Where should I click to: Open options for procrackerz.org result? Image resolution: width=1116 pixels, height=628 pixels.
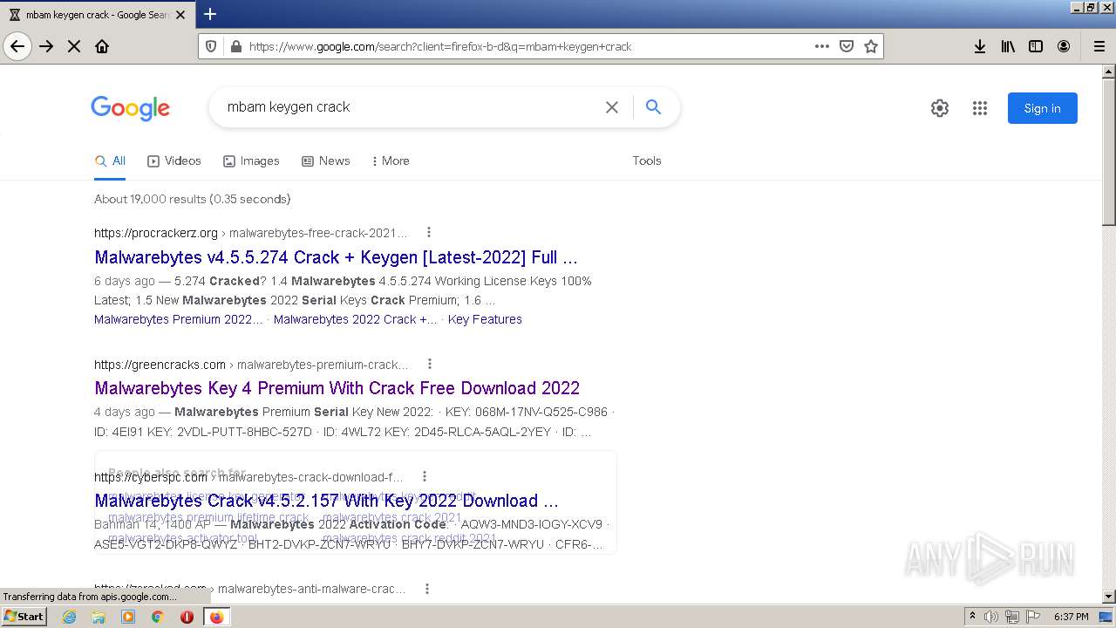(x=428, y=232)
